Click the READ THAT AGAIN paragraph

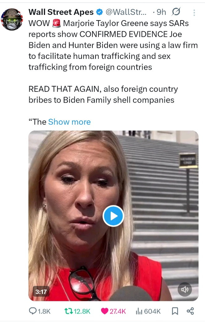point(103,94)
